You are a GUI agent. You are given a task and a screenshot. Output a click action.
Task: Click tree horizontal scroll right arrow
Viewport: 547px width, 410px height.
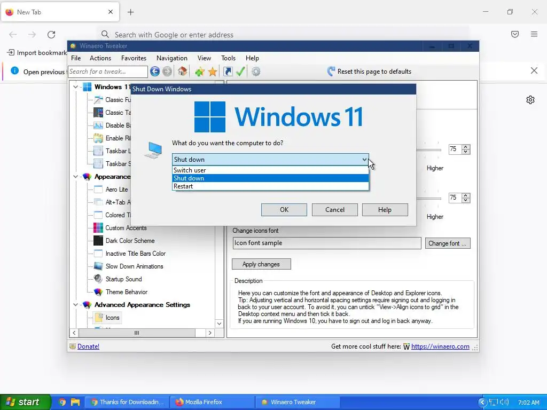click(209, 333)
